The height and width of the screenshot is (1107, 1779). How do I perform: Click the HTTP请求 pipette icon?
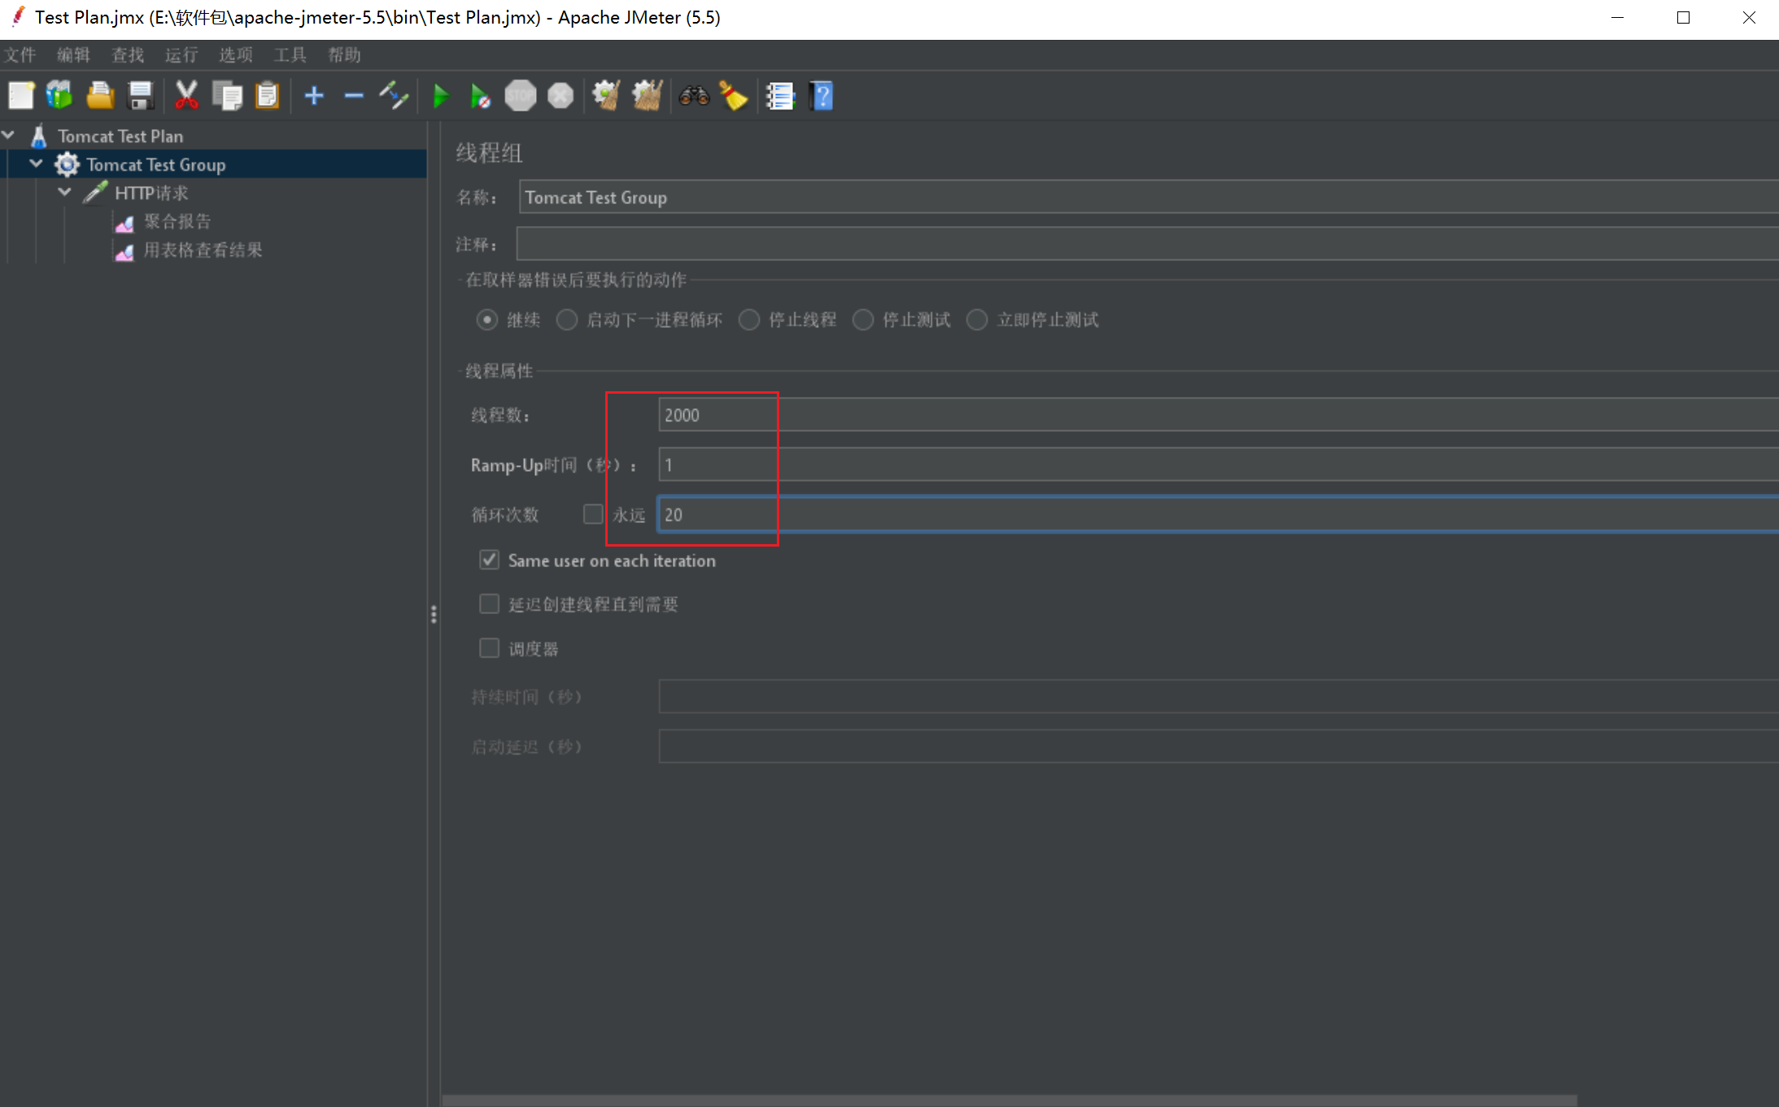pos(95,193)
